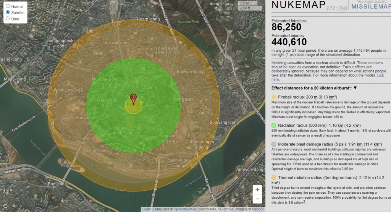391x212 pixels.
Task: Click the Moderate blast damage gray swatch
Action: [274, 144]
